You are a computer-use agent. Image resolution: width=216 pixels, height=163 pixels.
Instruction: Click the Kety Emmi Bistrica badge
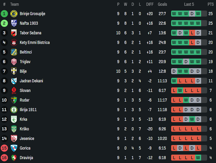click(14, 42)
